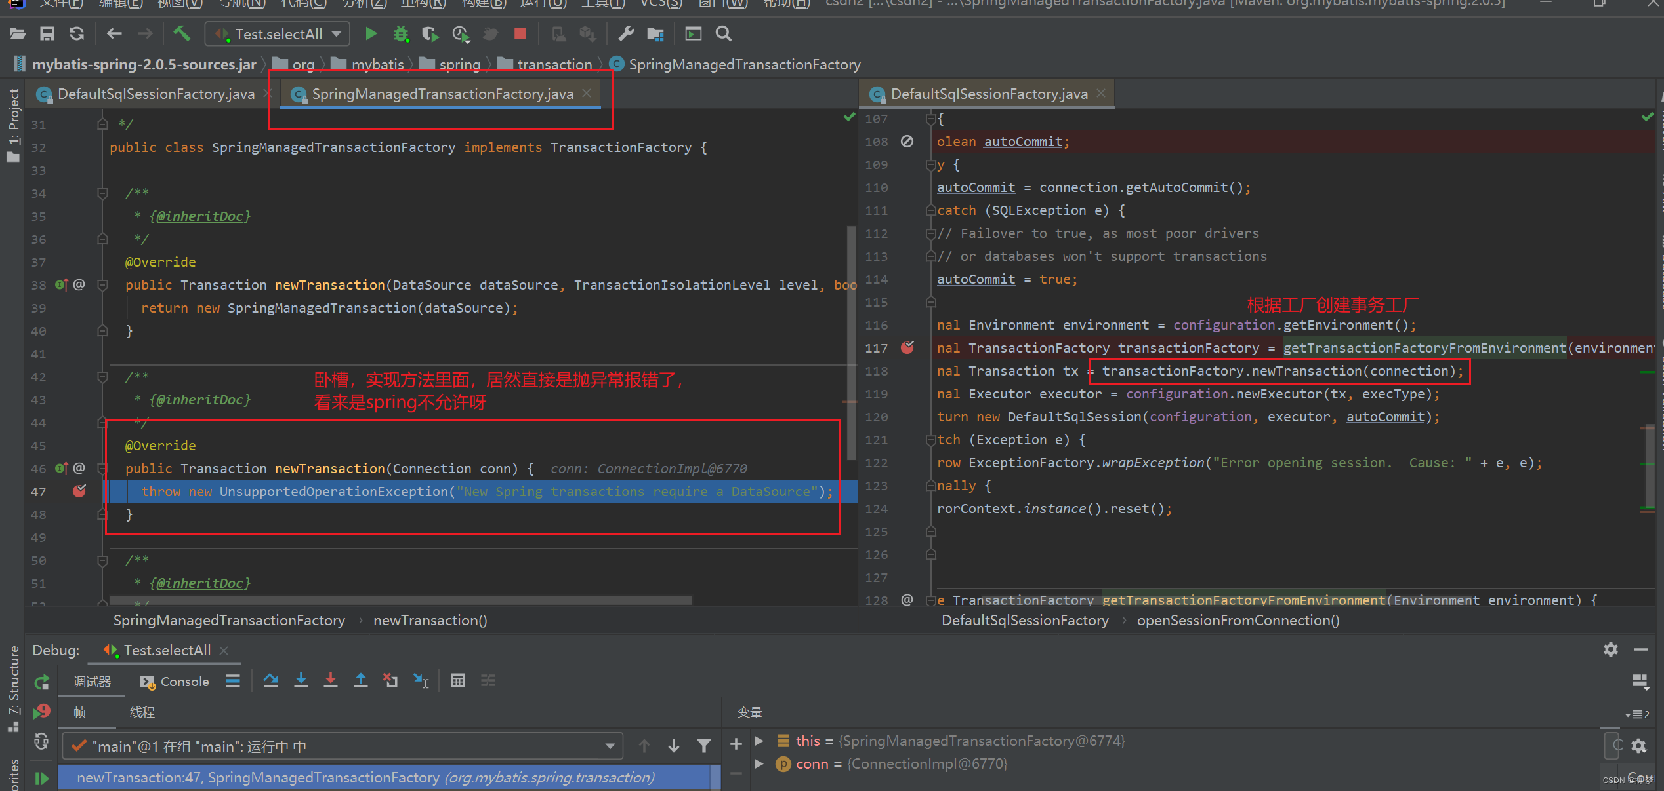Click the Open file toolbar icon
Image resolution: width=1664 pixels, height=791 pixels.
(x=18, y=33)
